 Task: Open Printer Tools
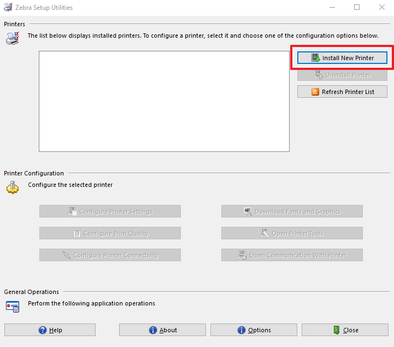[x=292, y=233]
